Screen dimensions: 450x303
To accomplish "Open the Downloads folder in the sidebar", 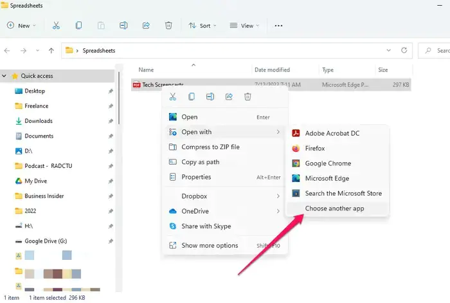I will (38, 121).
